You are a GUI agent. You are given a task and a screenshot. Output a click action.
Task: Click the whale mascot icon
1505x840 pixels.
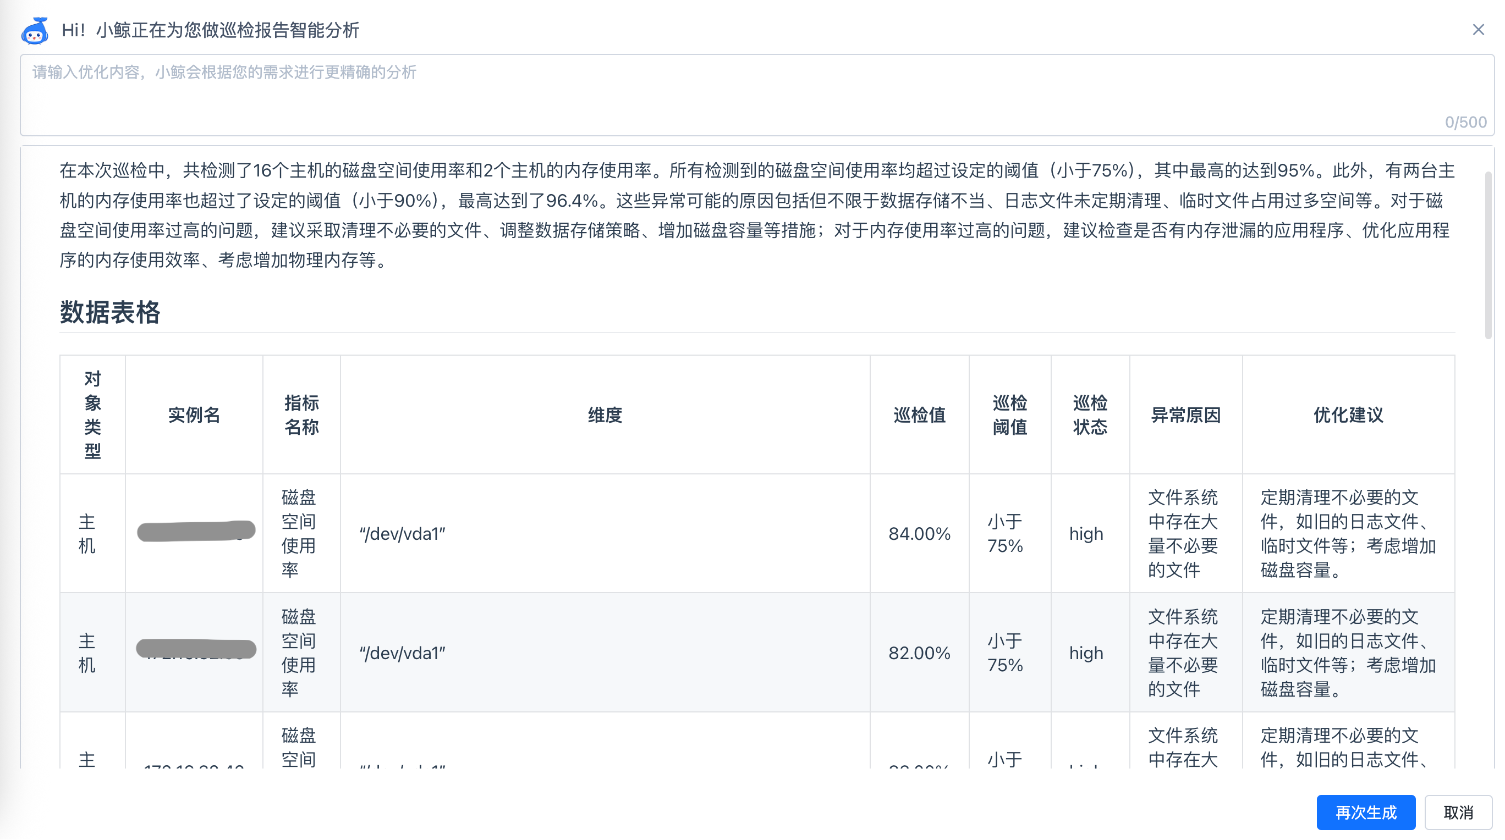point(35,30)
